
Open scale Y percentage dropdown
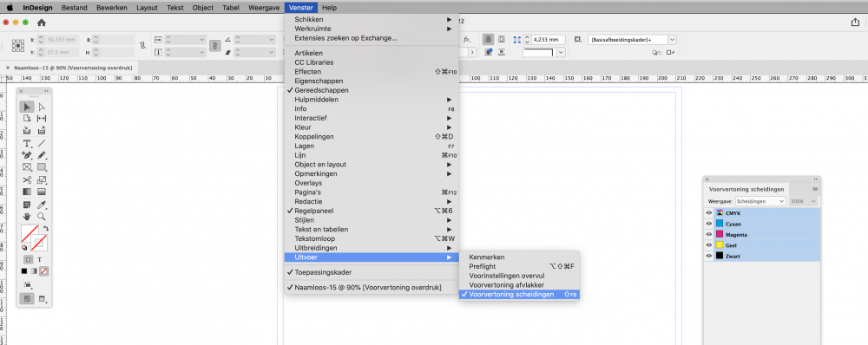point(202,53)
